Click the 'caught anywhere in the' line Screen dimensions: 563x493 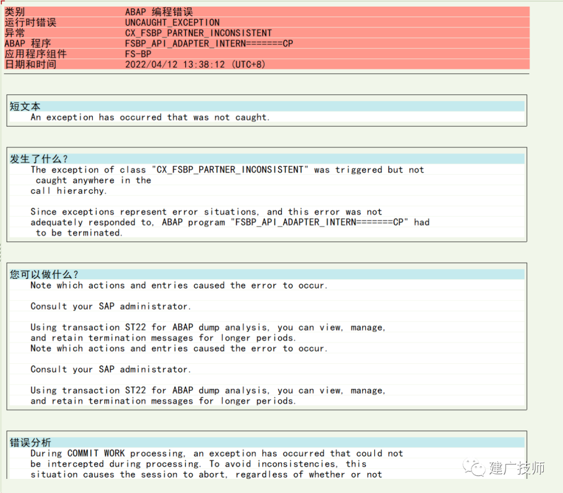point(93,180)
